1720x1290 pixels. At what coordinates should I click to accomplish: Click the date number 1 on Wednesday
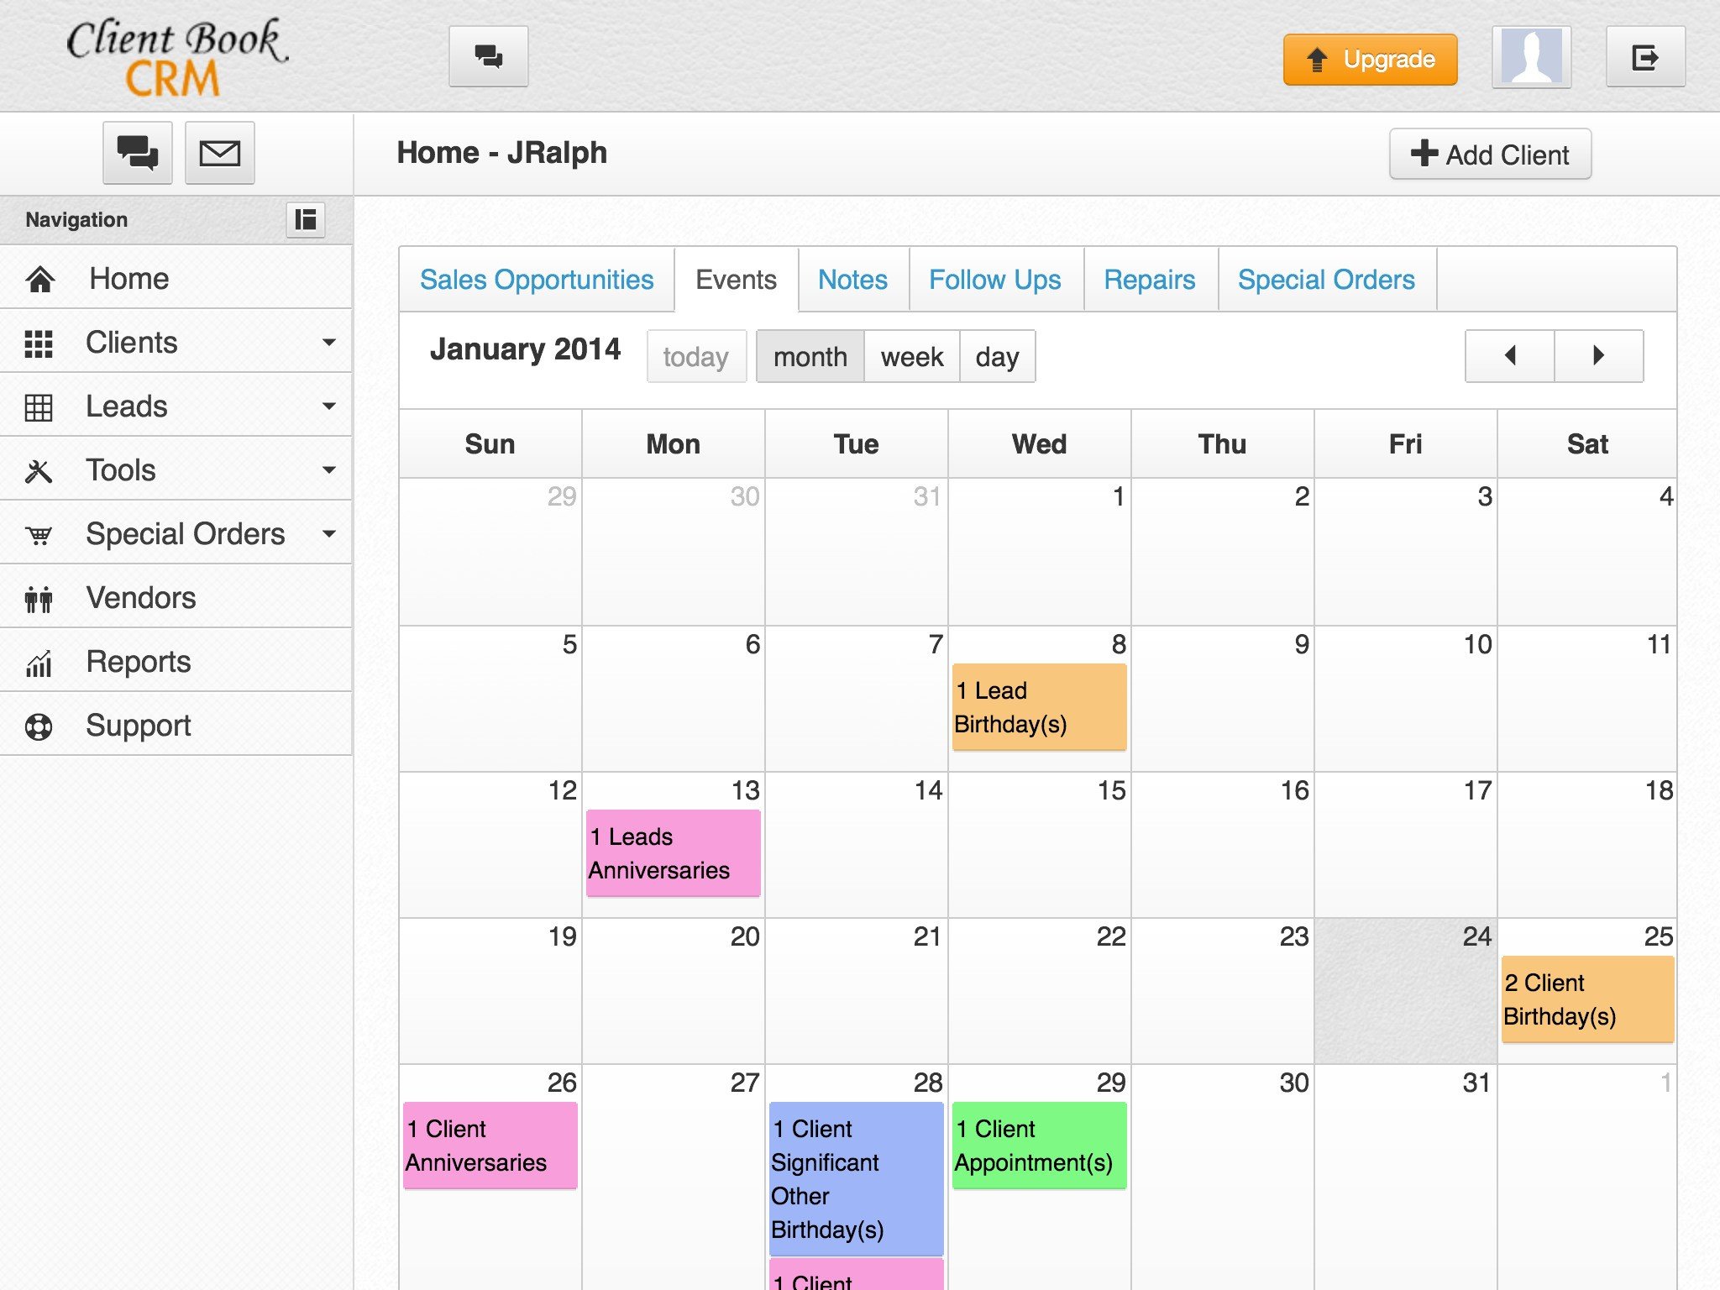(1118, 496)
